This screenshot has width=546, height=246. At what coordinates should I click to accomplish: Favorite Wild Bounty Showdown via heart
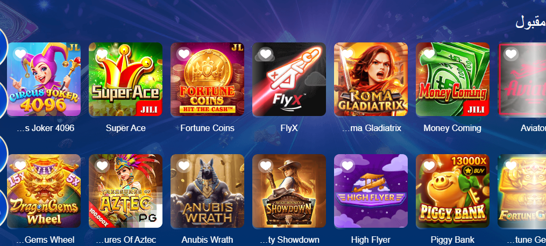tap(266, 166)
